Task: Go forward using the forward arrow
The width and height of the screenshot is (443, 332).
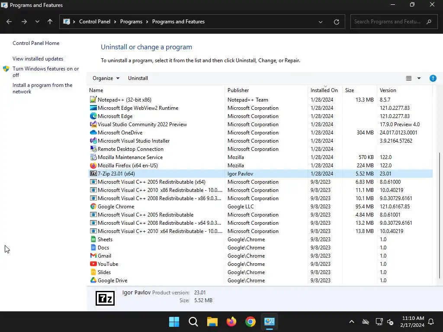Action: [x=24, y=22]
